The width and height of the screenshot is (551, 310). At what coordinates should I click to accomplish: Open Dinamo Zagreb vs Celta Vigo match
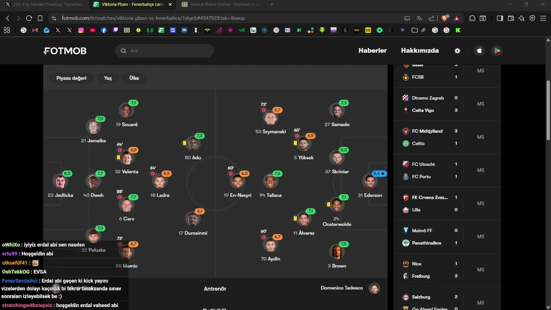coord(447,104)
